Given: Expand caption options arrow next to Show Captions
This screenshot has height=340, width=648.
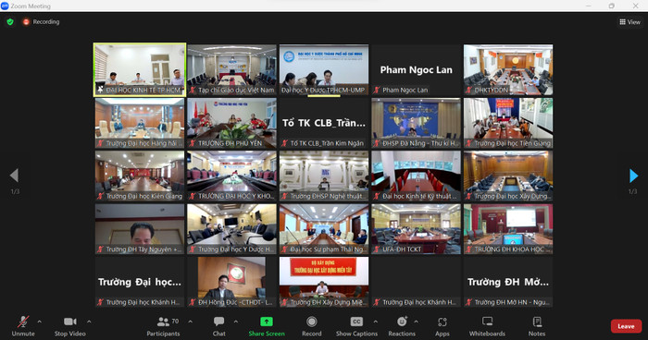Looking at the screenshot, I should [375, 322].
